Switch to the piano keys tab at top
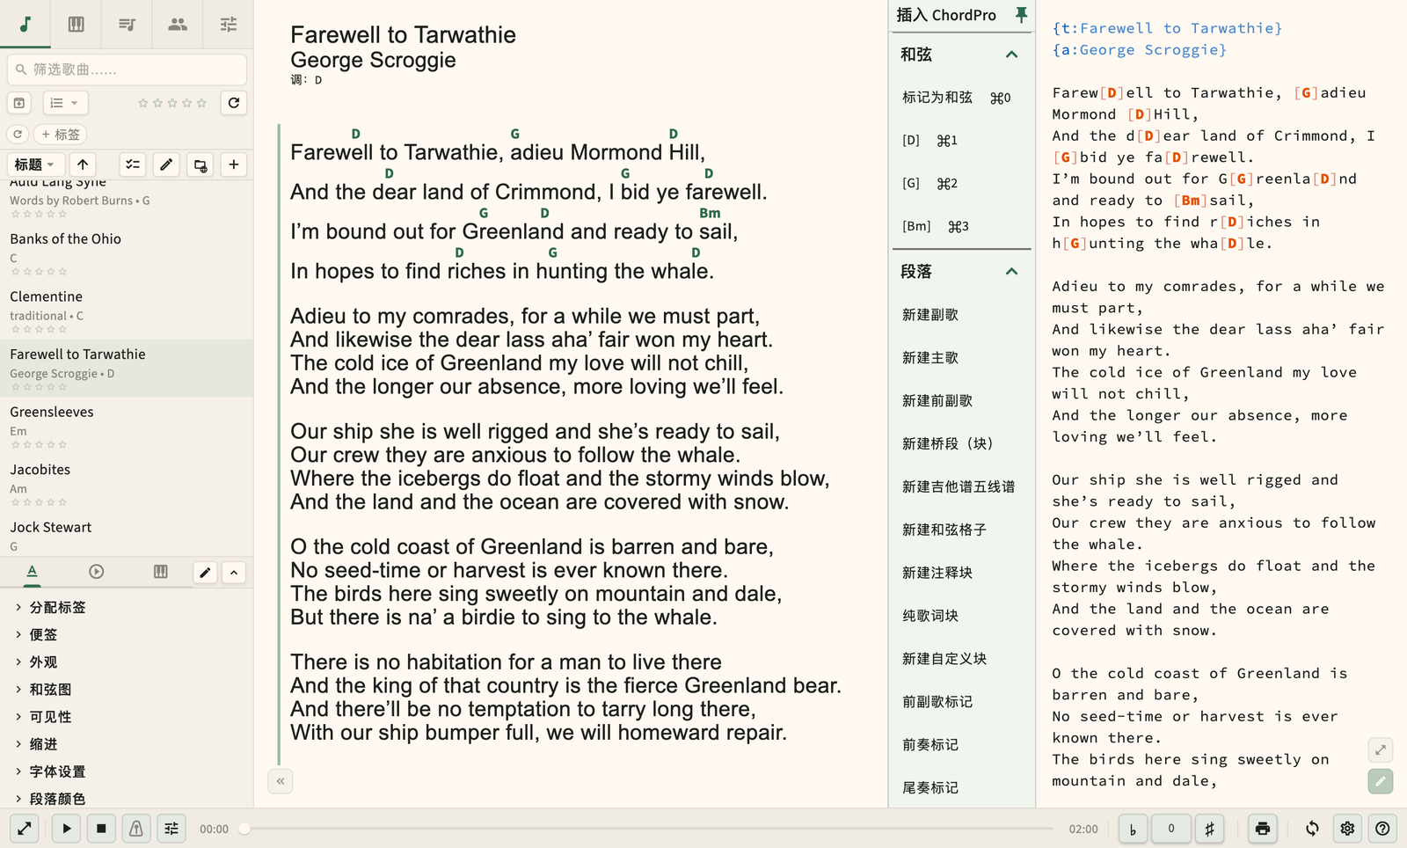The image size is (1407, 848). point(77,24)
